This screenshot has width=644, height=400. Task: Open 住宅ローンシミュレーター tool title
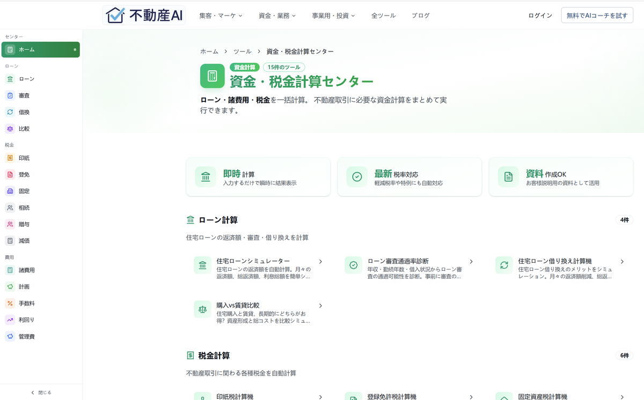coord(253,261)
